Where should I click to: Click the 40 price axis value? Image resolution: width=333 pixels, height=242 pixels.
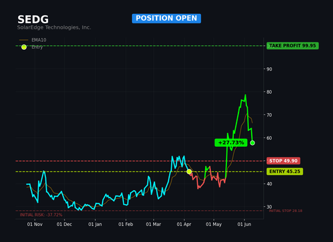coord(269,183)
